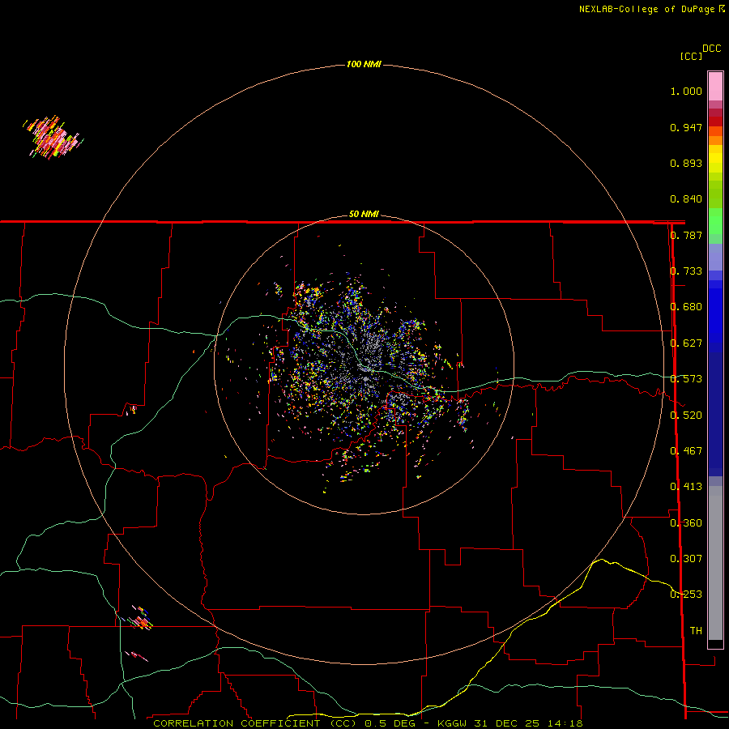Image resolution: width=729 pixels, height=729 pixels.
Task: Click the 0.627 legend value
Action: point(686,343)
